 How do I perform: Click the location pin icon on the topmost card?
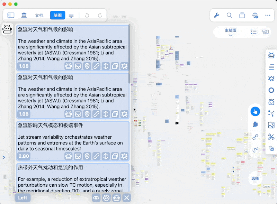click(87, 66)
